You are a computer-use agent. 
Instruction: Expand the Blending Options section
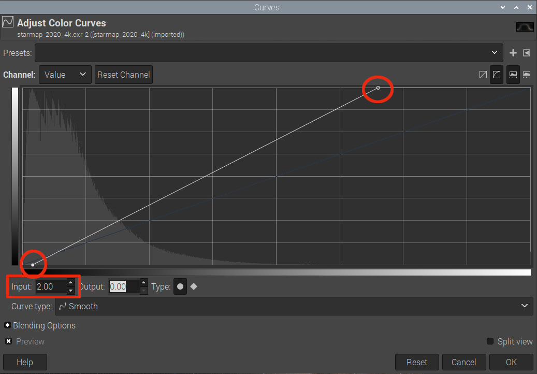point(8,325)
